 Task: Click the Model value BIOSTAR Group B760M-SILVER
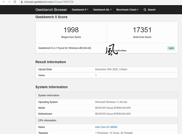point(113,108)
